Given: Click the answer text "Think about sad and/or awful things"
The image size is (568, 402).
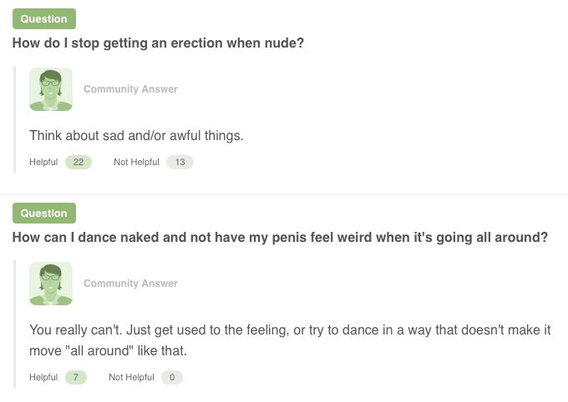Looking at the screenshot, I should [x=136, y=135].
